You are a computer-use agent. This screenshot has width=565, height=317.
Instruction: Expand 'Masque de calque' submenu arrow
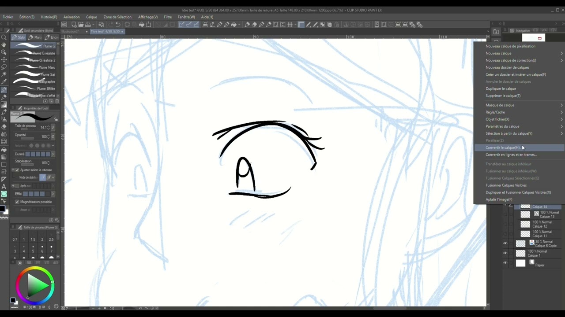click(x=561, y=105)
